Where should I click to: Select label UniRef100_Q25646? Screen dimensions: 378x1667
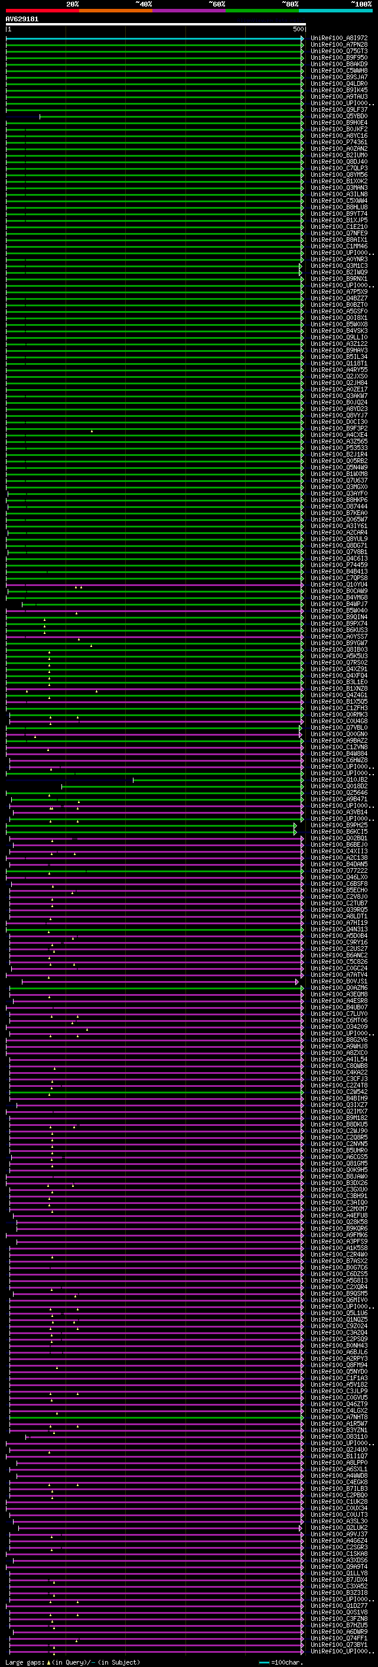(339, 792)
